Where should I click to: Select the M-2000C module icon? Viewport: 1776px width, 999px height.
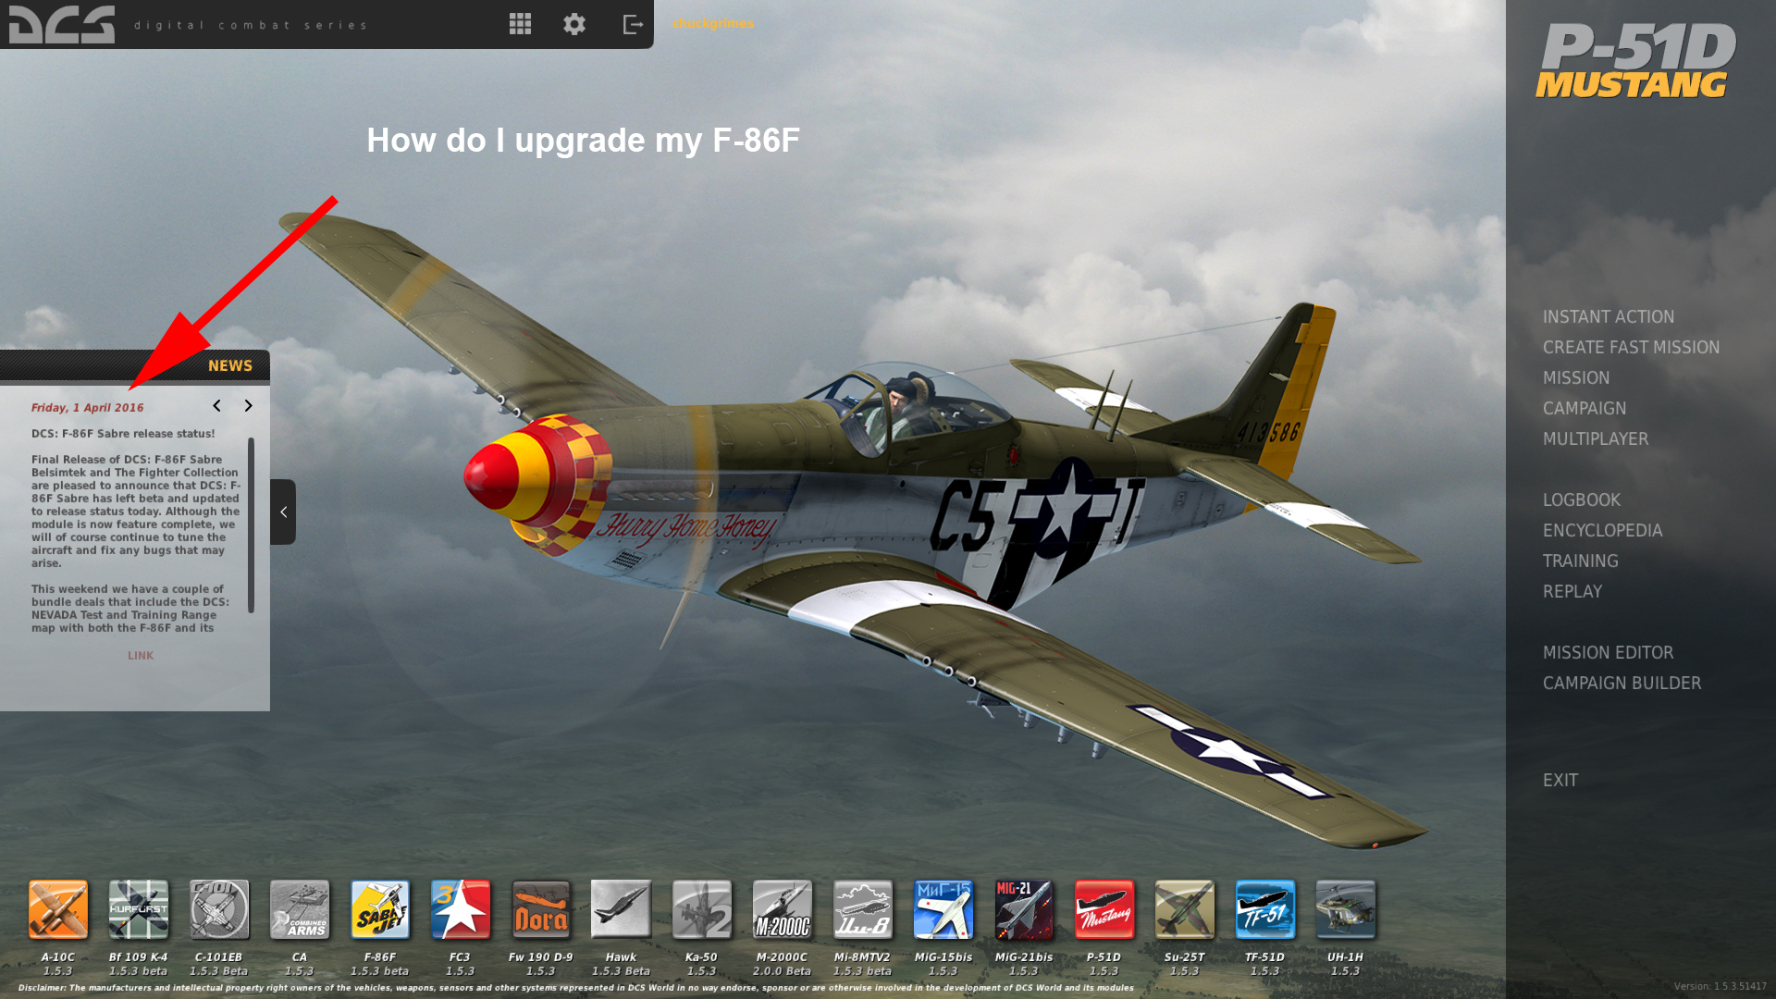[x=783, y=909]
